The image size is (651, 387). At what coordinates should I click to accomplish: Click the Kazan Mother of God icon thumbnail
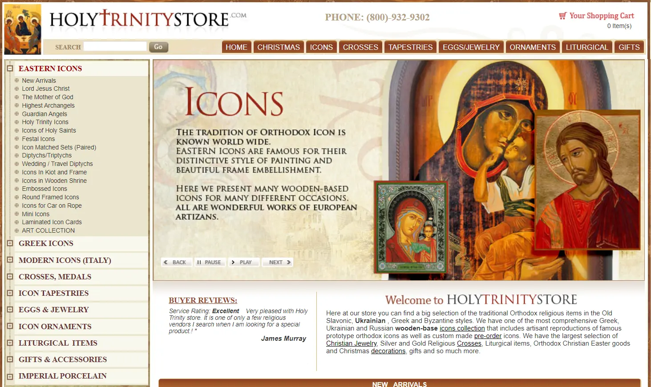pos(410,226)
